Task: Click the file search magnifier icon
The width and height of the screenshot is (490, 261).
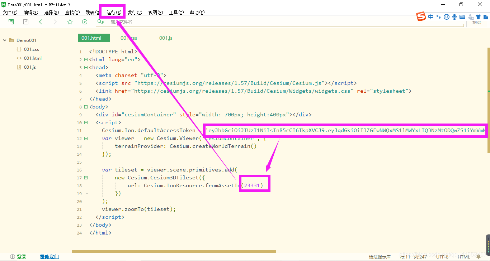Action: (100, 22)
